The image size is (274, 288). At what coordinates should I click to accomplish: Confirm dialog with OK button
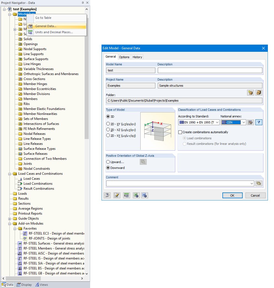click(x=232, y=195)
